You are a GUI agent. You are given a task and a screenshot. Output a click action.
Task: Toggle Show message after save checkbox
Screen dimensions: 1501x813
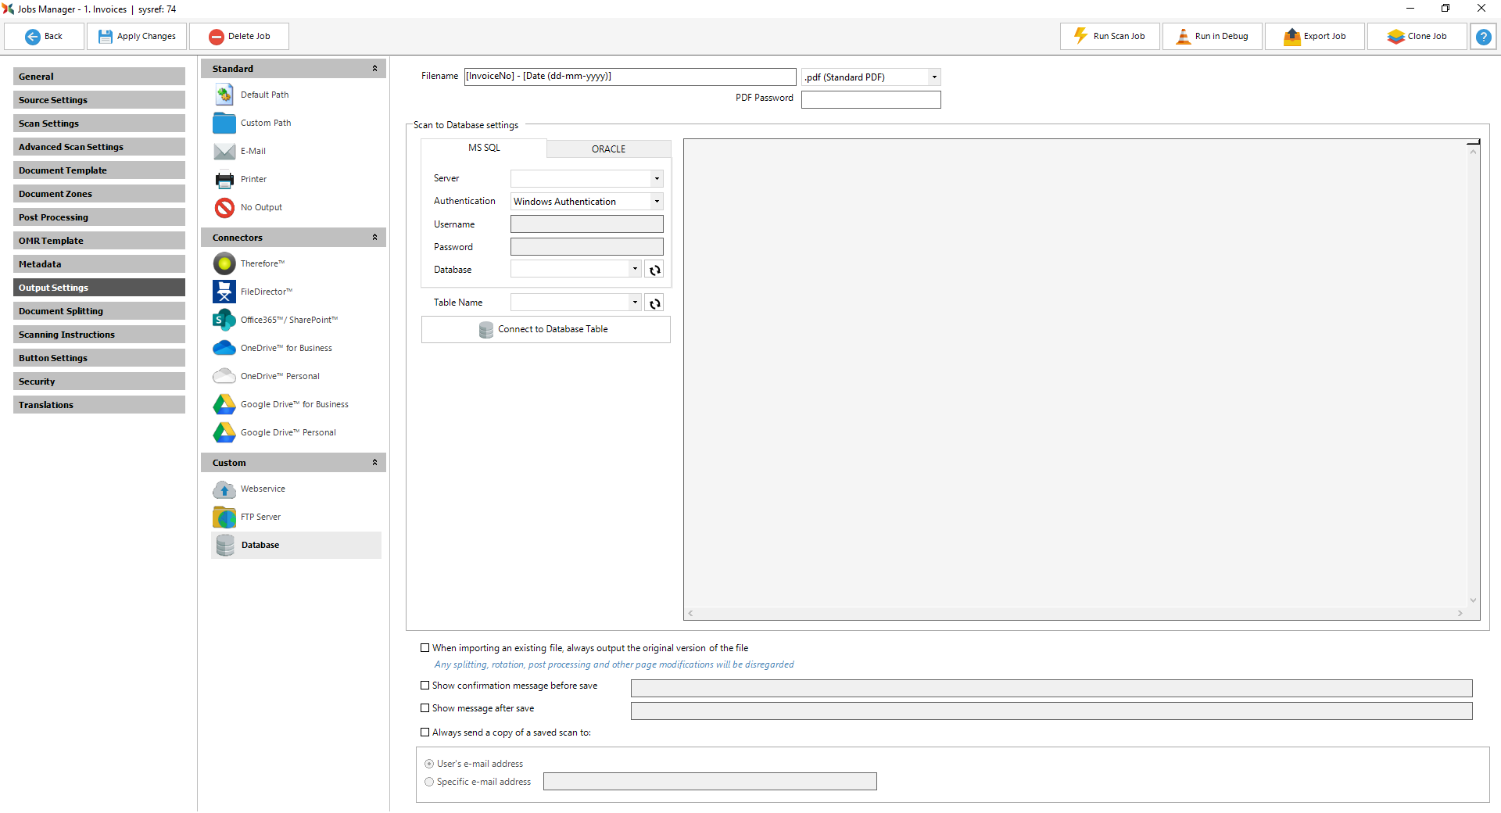(x=425, y=708)
